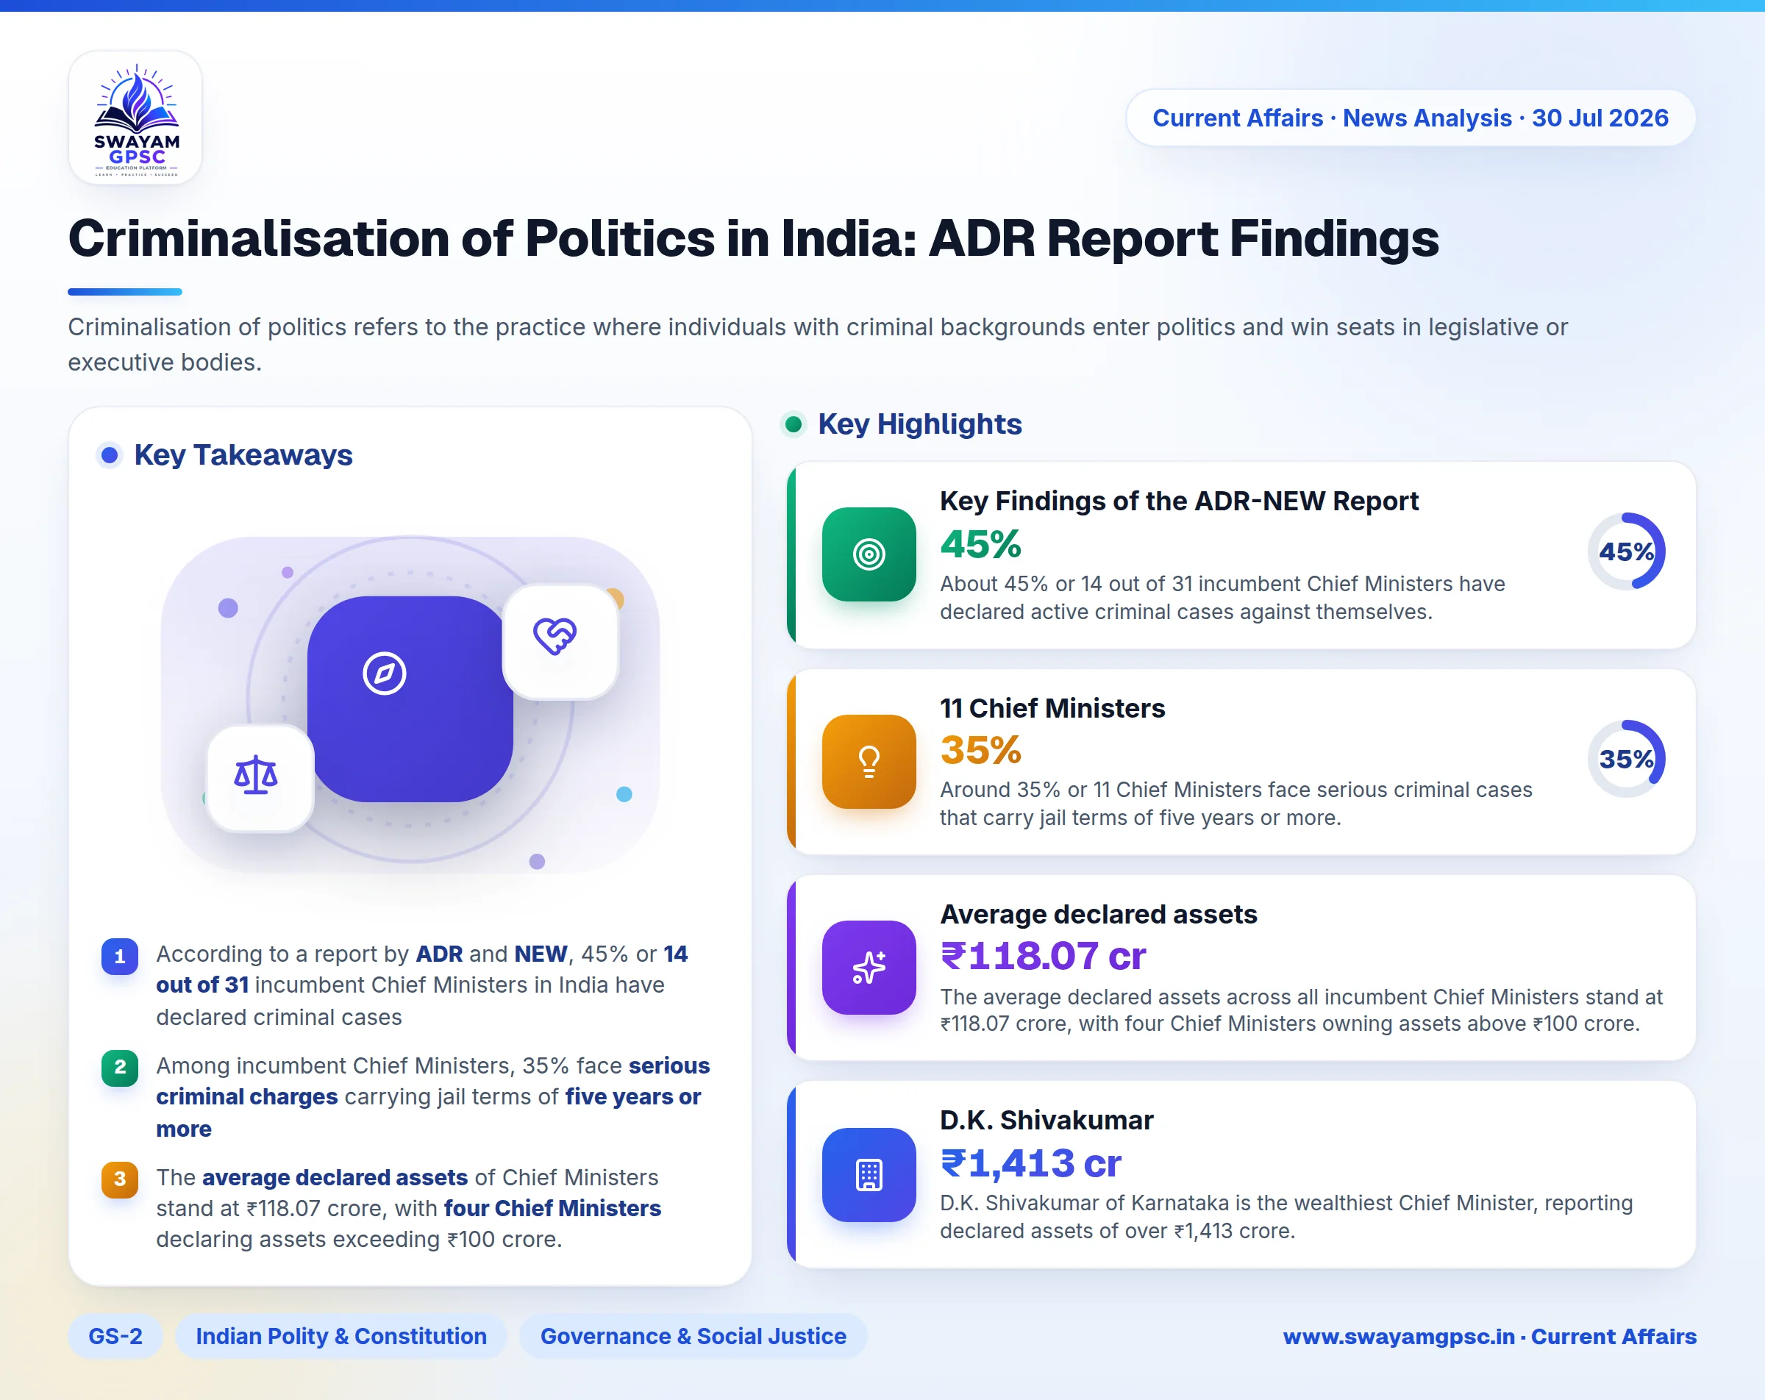
Task: Click 'Key Findings of the ADR-NEW Report' title
Action: [x=1179, y=501]
